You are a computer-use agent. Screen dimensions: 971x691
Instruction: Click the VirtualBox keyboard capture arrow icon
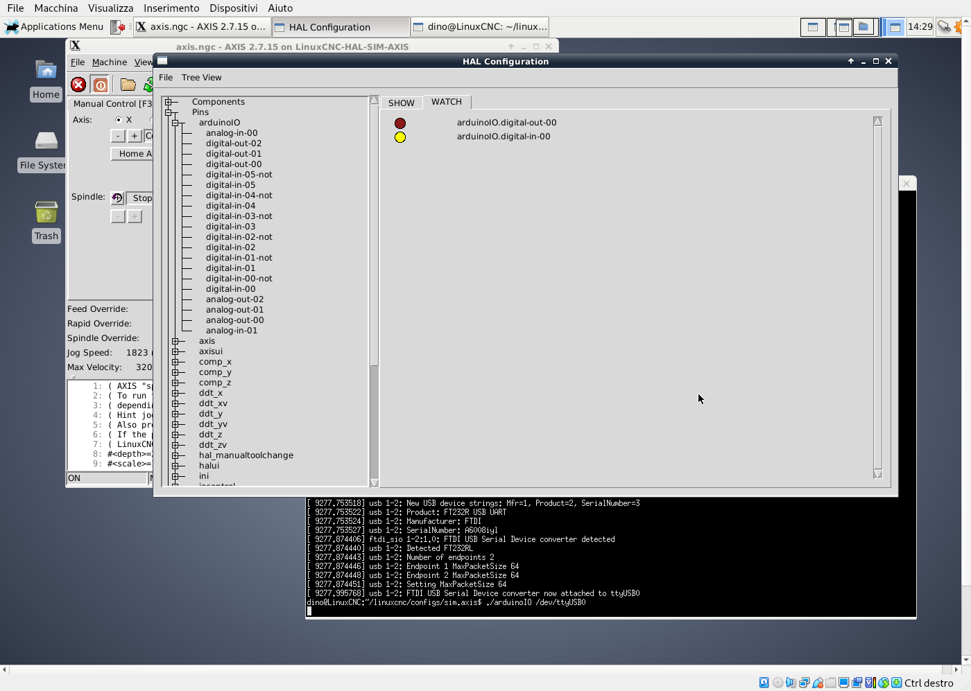pos(897,683)
